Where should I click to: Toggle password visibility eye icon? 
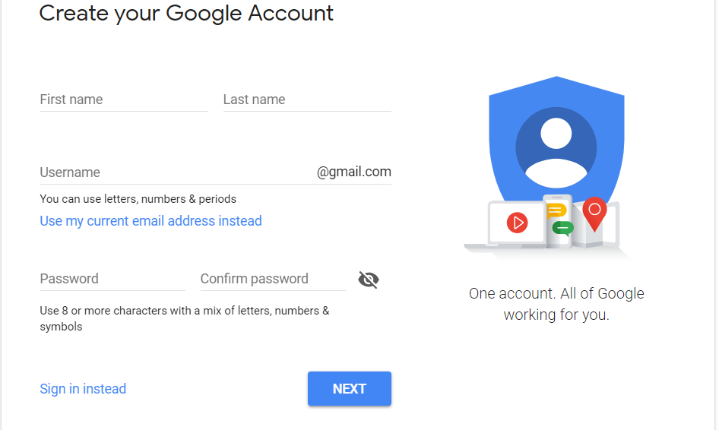[x=369, y=280]
